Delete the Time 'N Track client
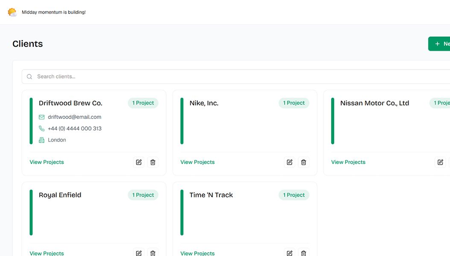450x256 pixels. coord(304,253)
